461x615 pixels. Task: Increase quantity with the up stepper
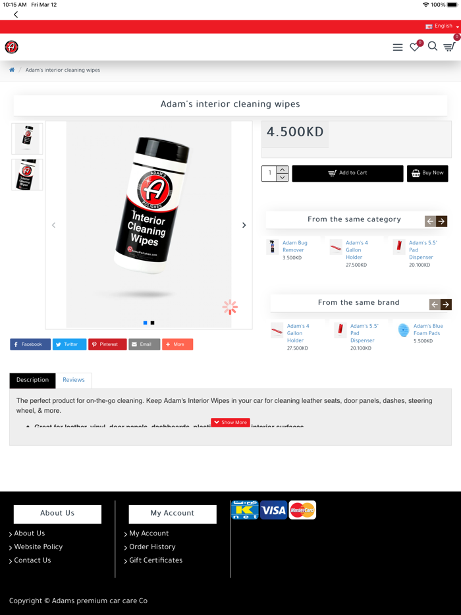coord(283,169)
